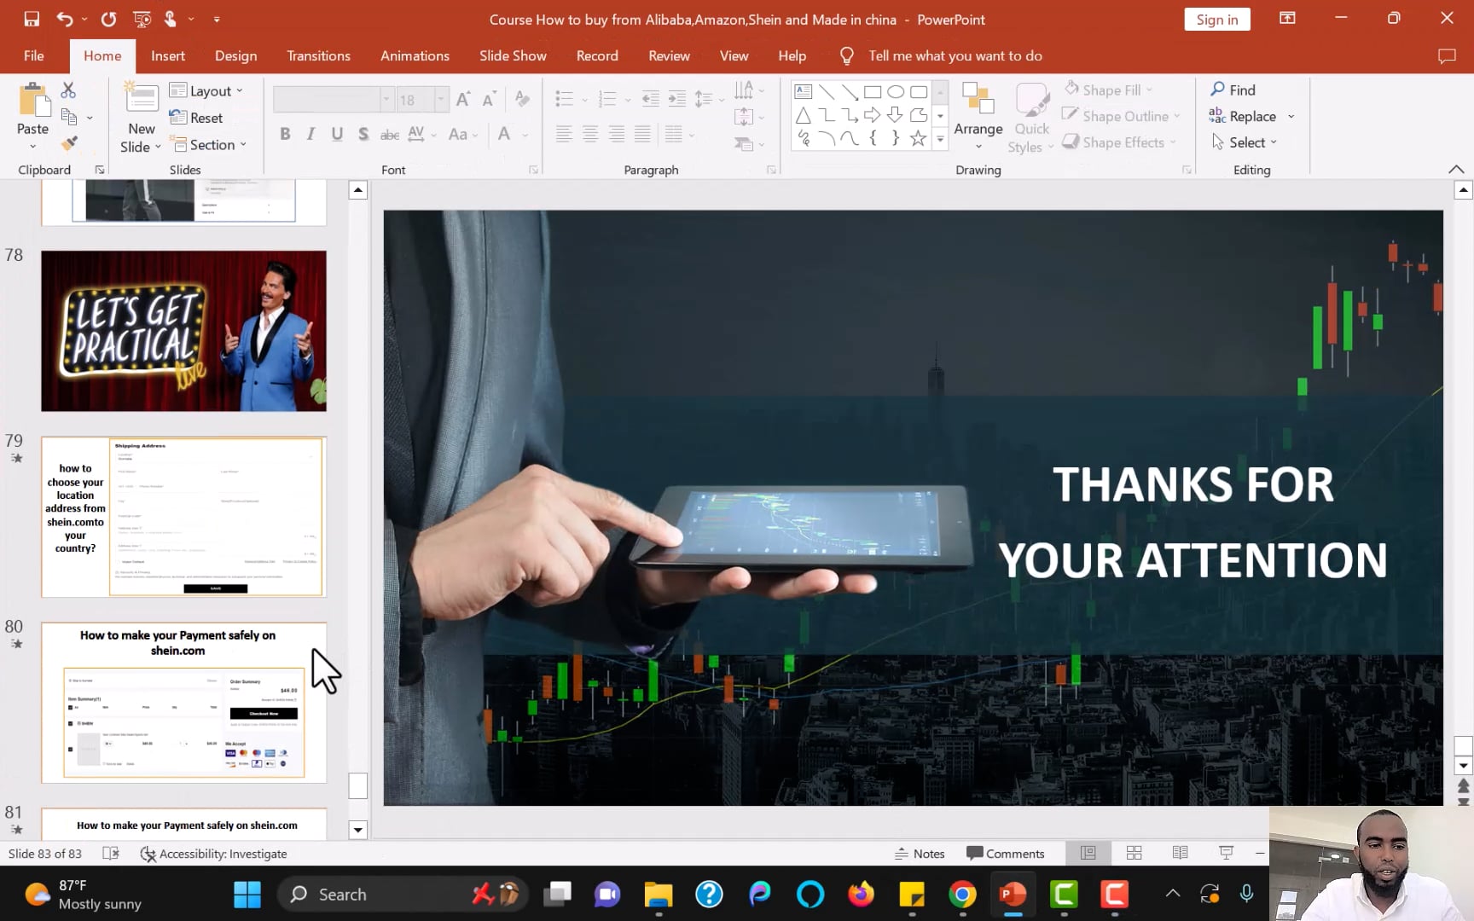
Task: Toggle Bold formatting
Action: click(285, 134)
